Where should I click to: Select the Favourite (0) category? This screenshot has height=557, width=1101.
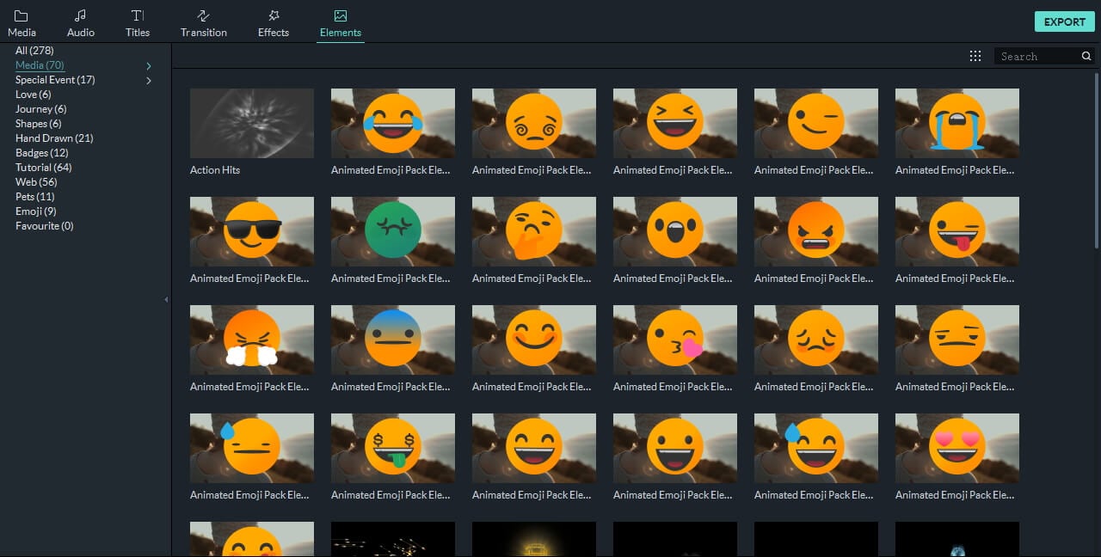pos(45,226)
